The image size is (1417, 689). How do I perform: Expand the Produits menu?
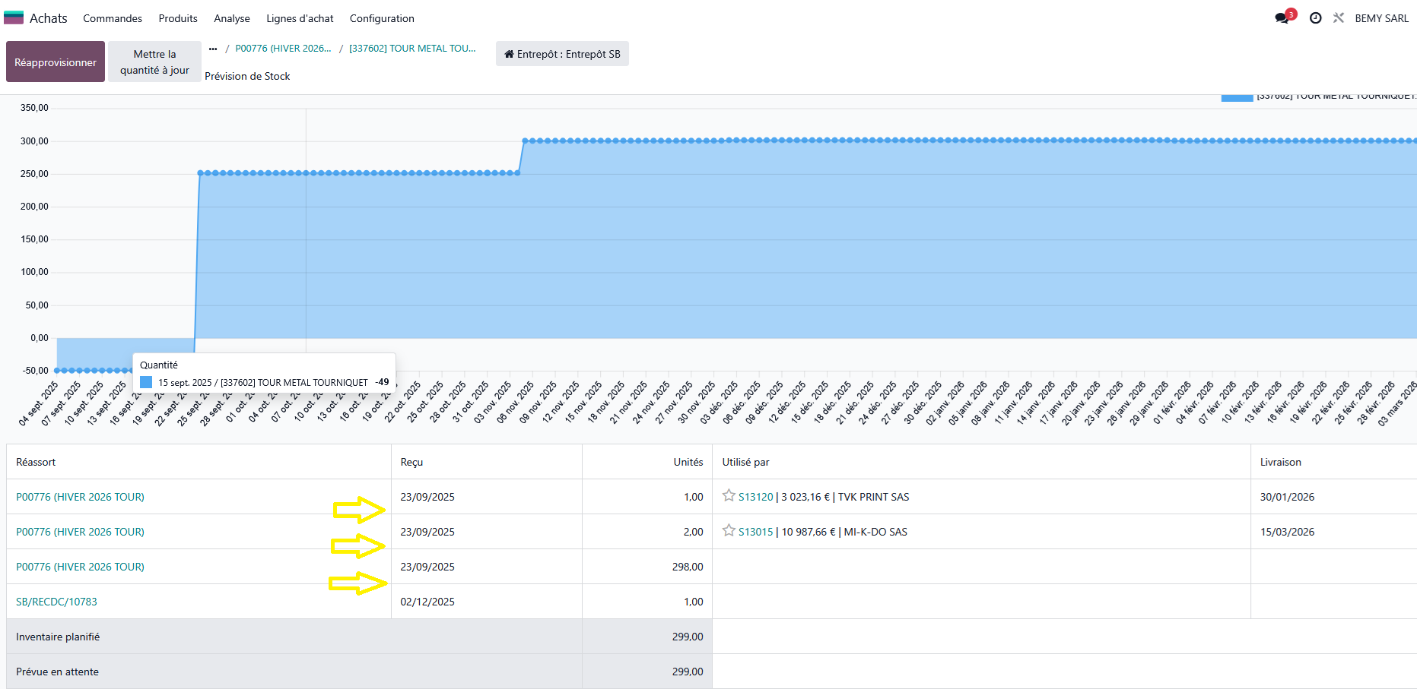coord(178,18)
